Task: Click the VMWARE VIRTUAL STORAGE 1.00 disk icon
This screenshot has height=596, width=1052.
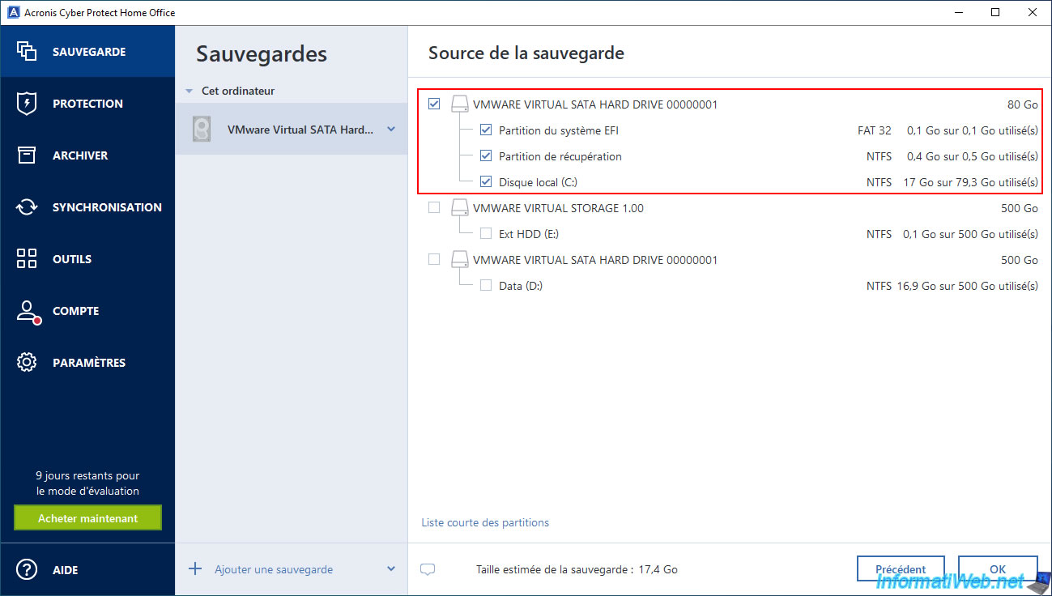Action: coord(460,208)
